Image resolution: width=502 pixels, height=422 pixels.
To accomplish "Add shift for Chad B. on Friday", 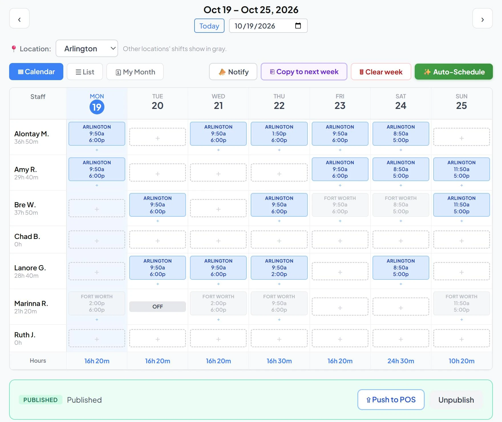I will pyautogui.click(x=340, y=240).
